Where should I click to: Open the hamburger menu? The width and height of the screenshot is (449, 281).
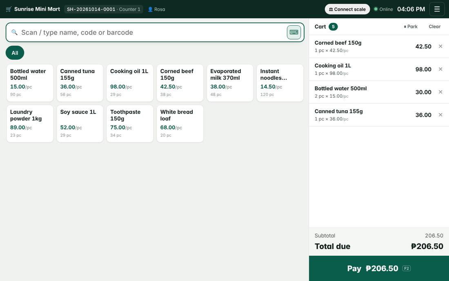pos(437,9)
